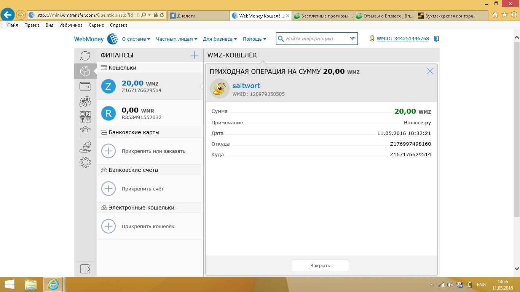Open the Сервис menu
The image size is (520, 292).
tap(96, 25)
